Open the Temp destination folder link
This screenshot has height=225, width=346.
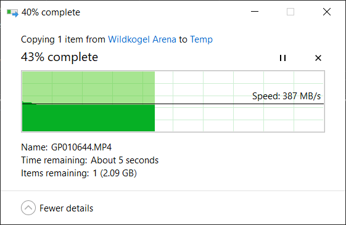tap(201, 39)
